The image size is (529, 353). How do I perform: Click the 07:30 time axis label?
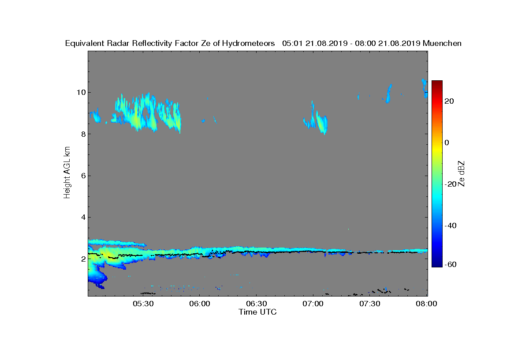coord(370,304)
